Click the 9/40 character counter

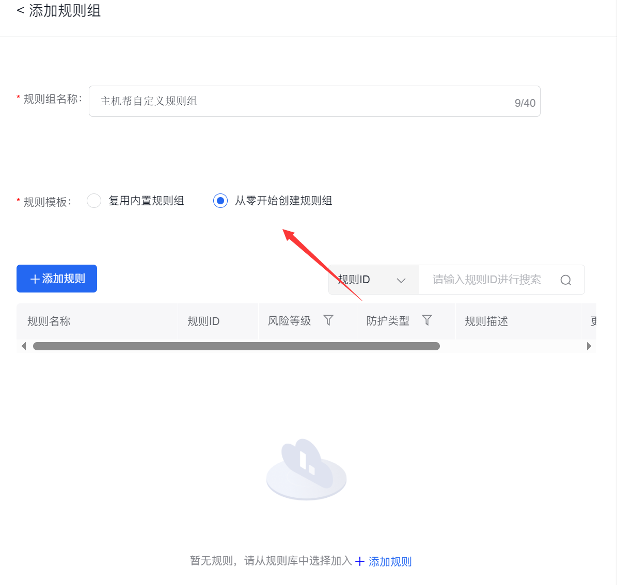tap(525, 103)
